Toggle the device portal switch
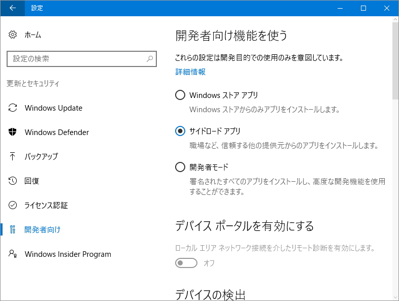The image size is (399, 301). [x=186, y=263]
